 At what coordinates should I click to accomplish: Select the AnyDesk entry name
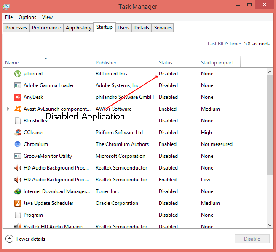(33, 97)
